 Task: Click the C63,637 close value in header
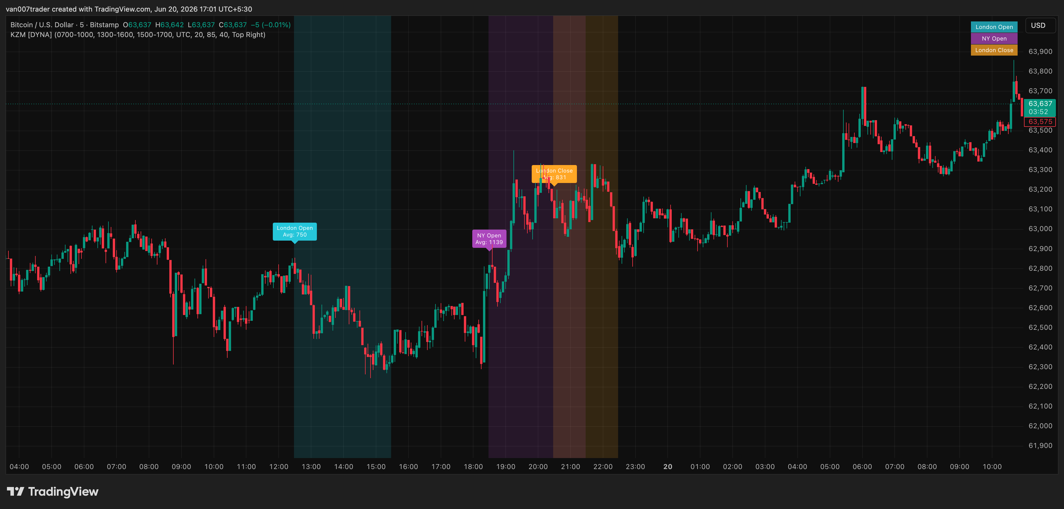pos(233,25)
